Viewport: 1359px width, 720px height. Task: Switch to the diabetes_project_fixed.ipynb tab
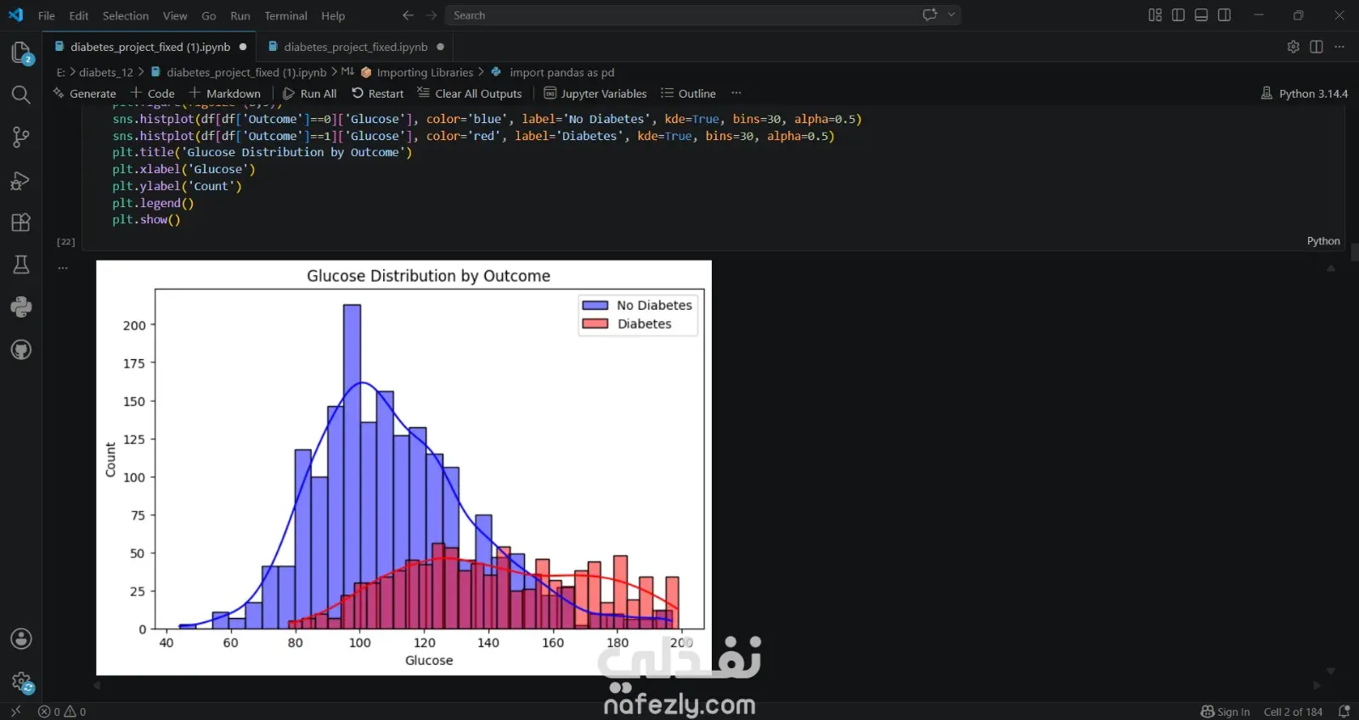point(355,47)
